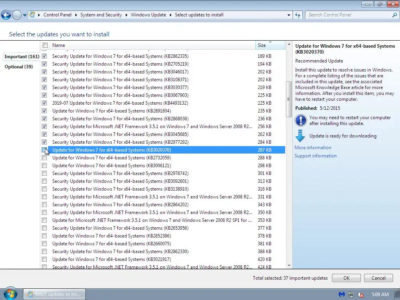Uncheck the KB2977292 update checkbox
This screenshot has width=400, height=300.
point(45,142)
